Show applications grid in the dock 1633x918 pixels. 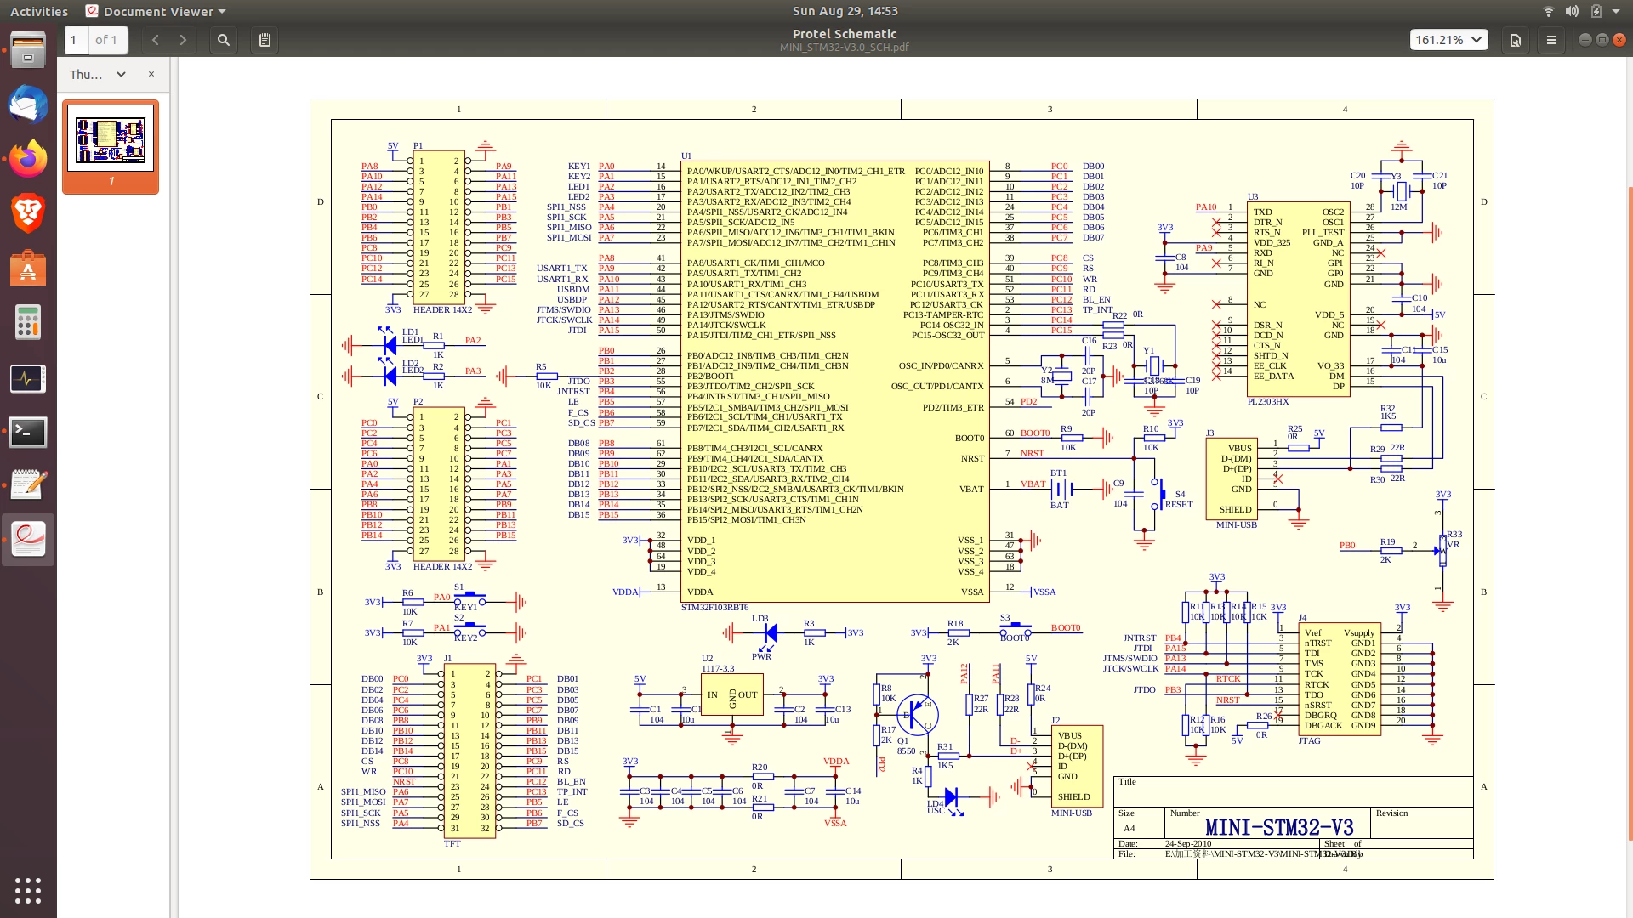[28, 890]
